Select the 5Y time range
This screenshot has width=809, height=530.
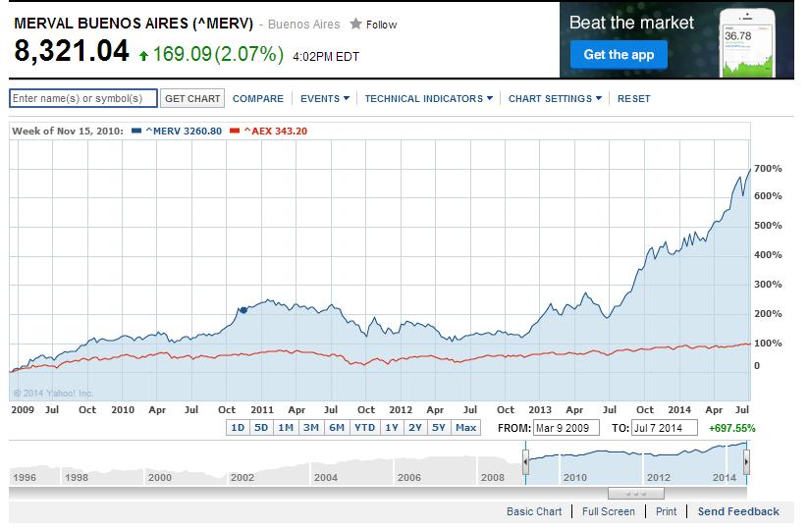point(439,428)
